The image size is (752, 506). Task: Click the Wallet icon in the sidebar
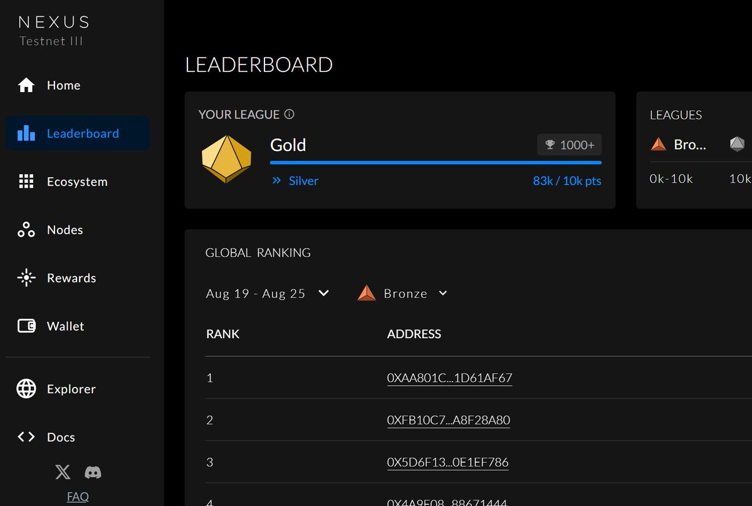[26, 326]
